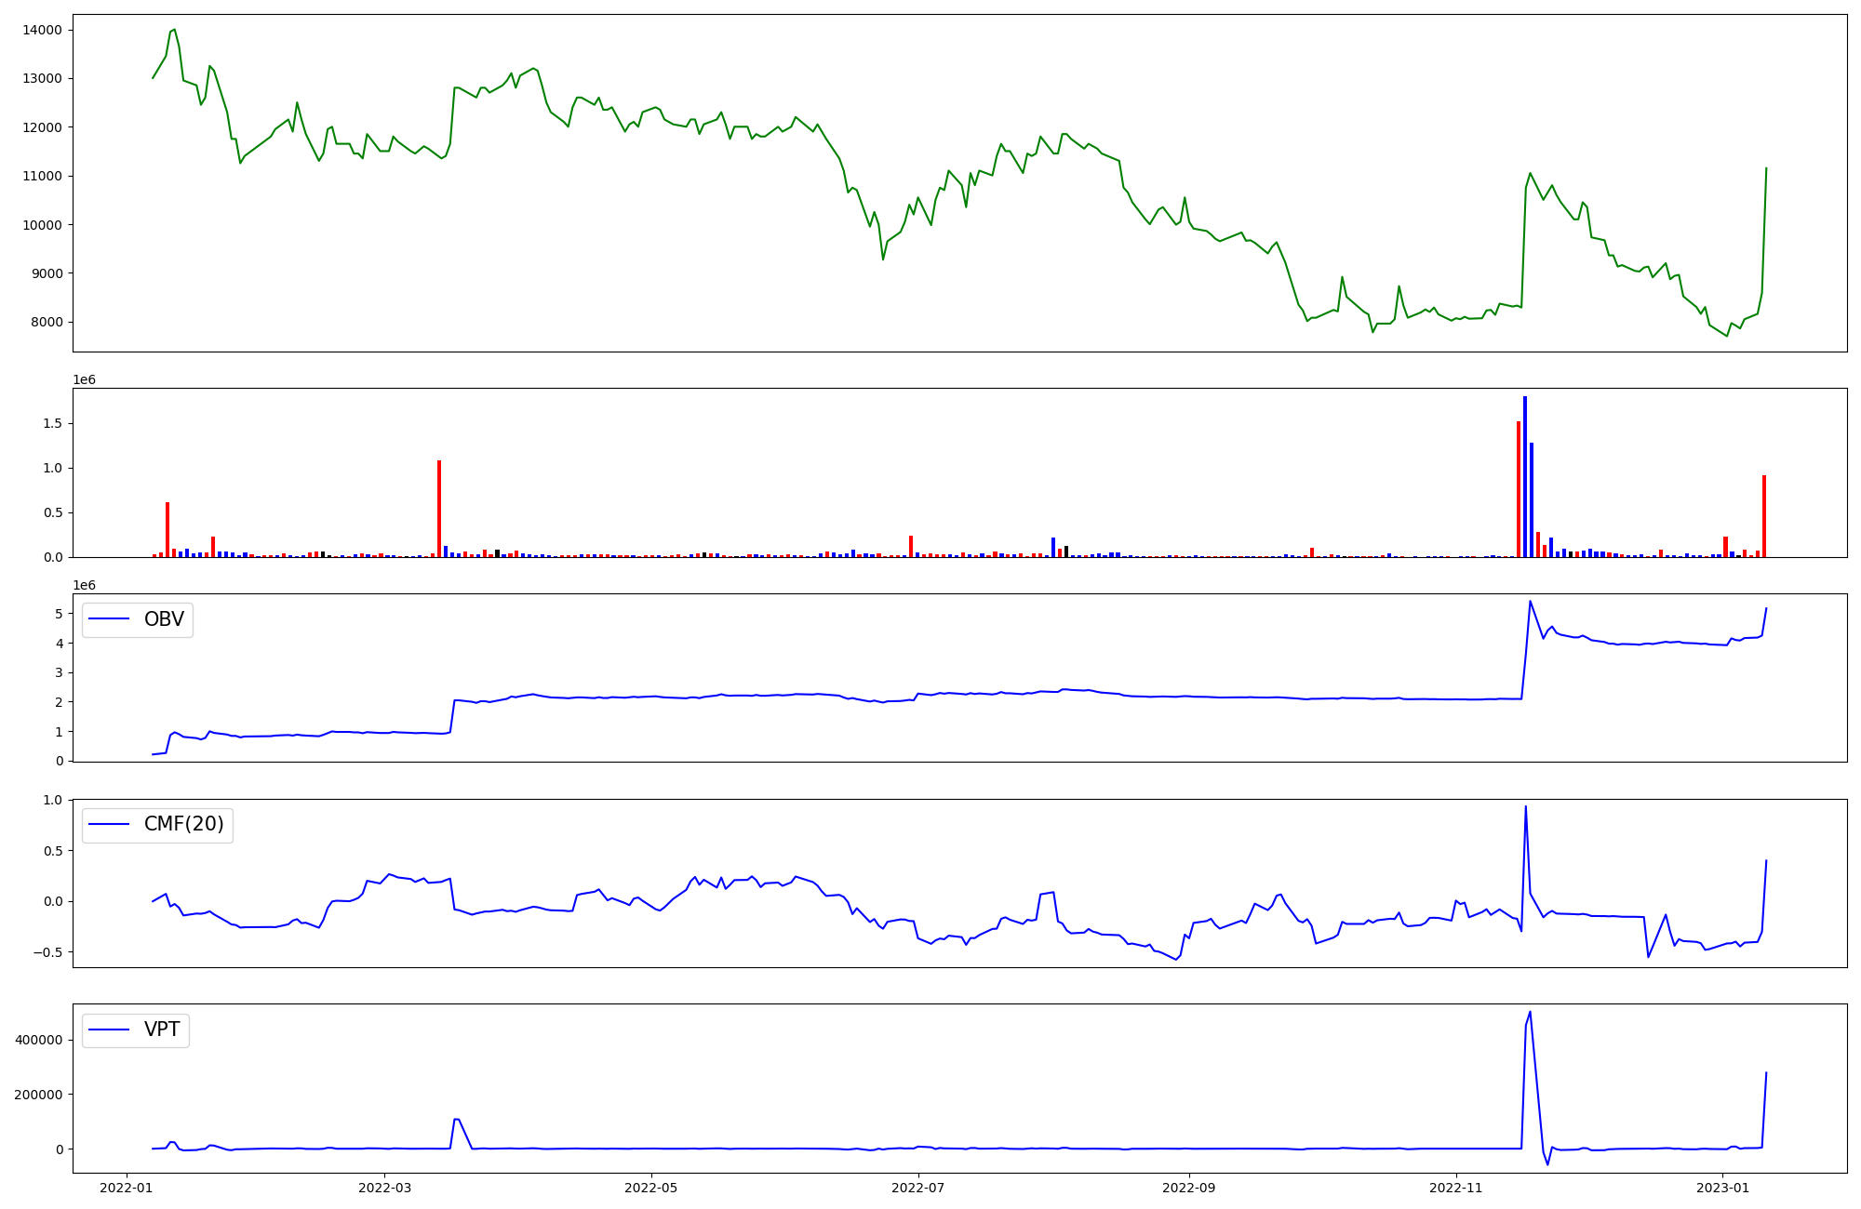Click the last red volume bar at far right
Screen dimensions: 1861x1209
click(1764, 516)
